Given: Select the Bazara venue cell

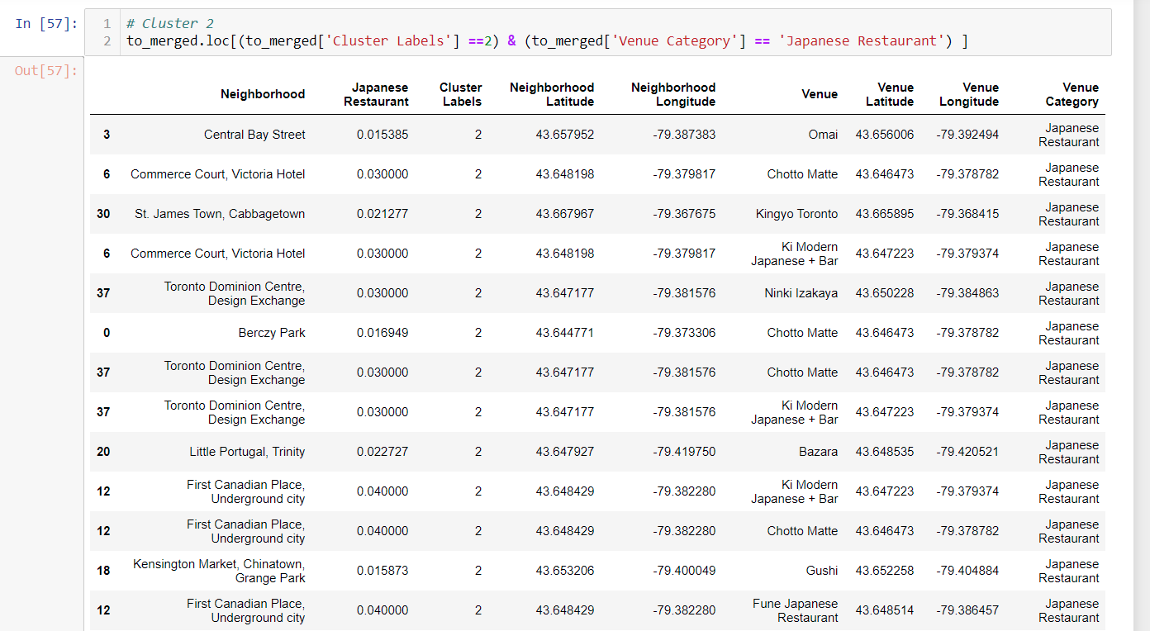Looking at the screenshot, I should pyautogui.click(x=818, y=452).
